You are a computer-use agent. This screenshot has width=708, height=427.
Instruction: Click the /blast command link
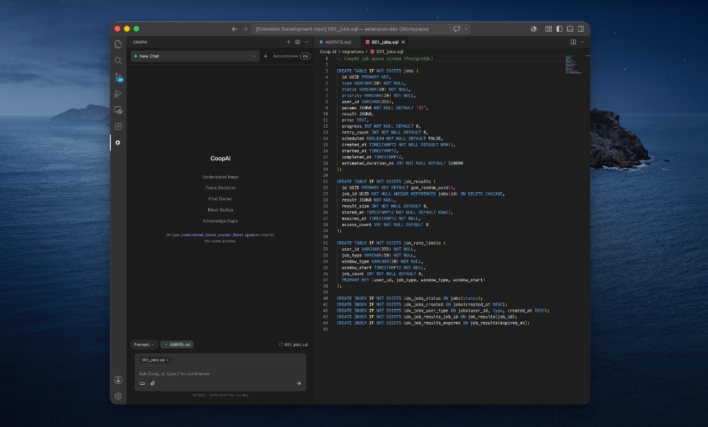238,235
